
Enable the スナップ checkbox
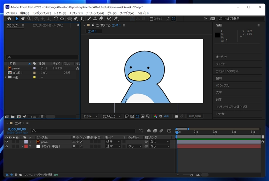tap(151, 19)
